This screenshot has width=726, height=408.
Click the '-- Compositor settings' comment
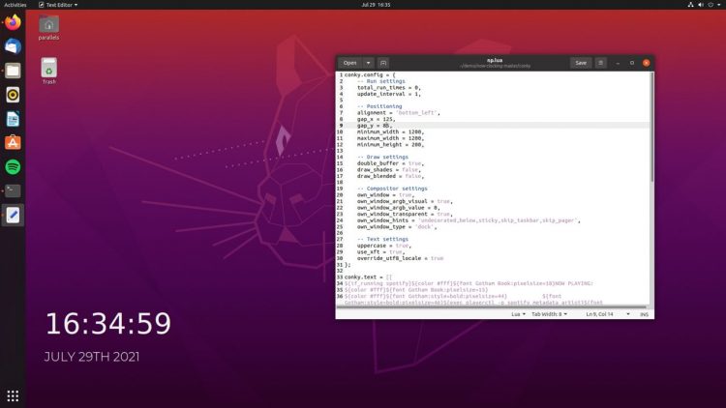pyautogui.click(x=392, y=189)
